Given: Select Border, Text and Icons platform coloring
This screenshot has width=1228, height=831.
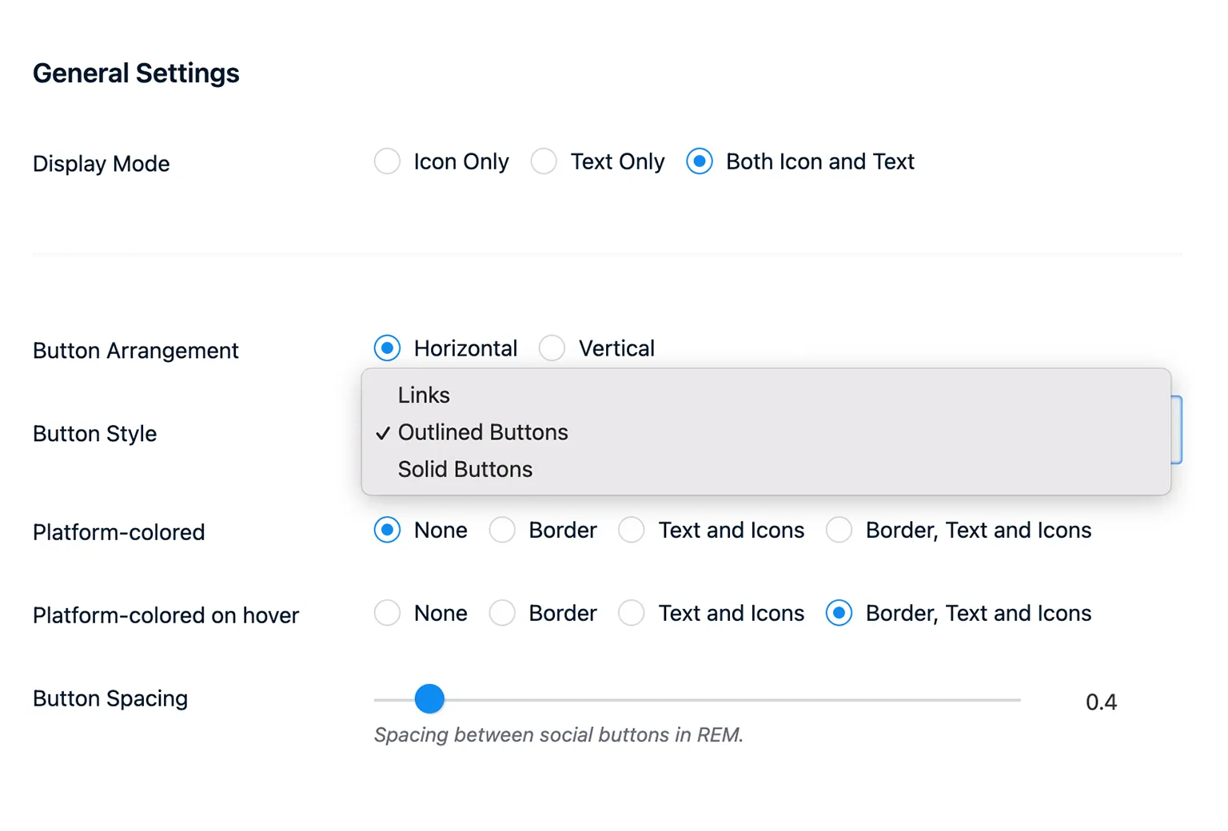Looking at the screenshot, I should [839, 530].
